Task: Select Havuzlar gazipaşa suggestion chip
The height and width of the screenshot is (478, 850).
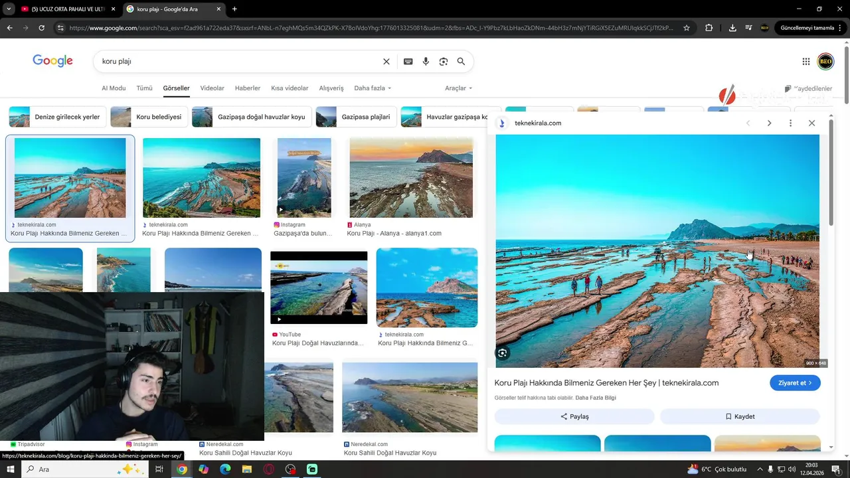Action: click(x=444, y=117)
